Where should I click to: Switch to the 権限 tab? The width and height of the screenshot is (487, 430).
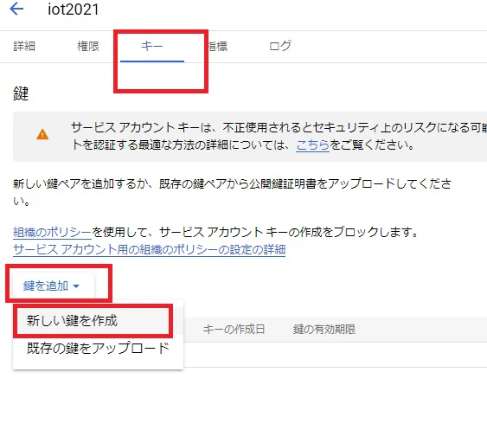[88, 47]
